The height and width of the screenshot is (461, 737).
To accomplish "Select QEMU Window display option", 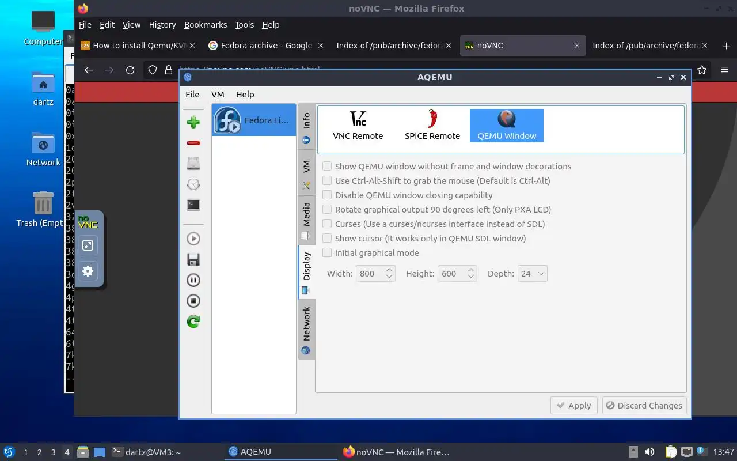I will point(507,126).
